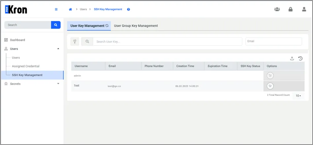Click the Users person icon in sidebar
Viewport: 313px width, 145px height.
tap(6, 49)
